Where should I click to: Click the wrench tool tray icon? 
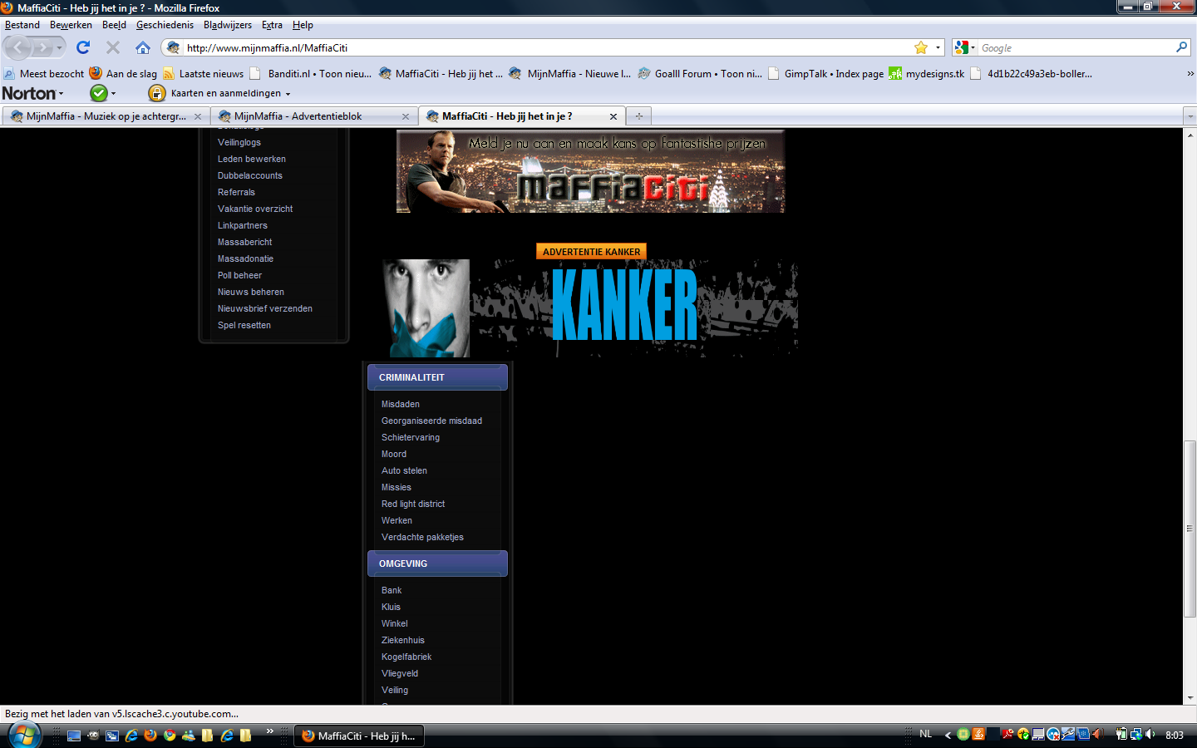pos(1067,734)
